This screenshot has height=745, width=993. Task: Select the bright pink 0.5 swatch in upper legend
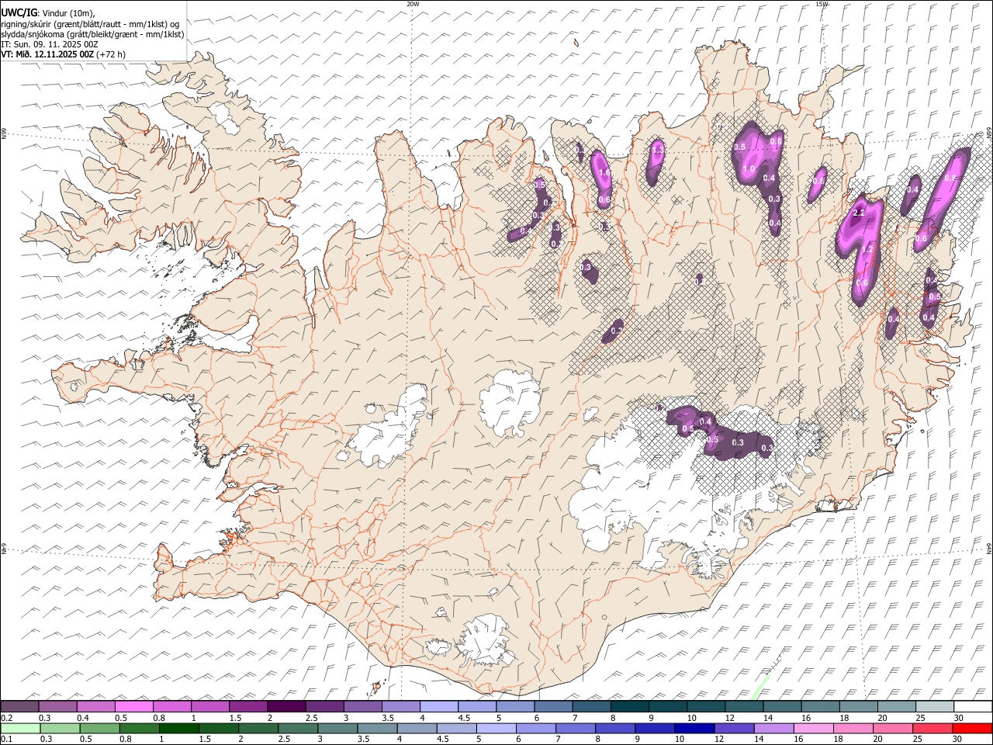(133, 706)
